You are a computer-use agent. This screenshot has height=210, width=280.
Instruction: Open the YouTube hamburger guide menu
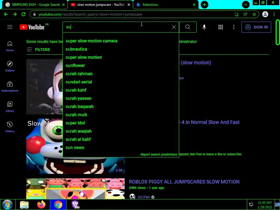pyautogui.click(x=10, y=27)
